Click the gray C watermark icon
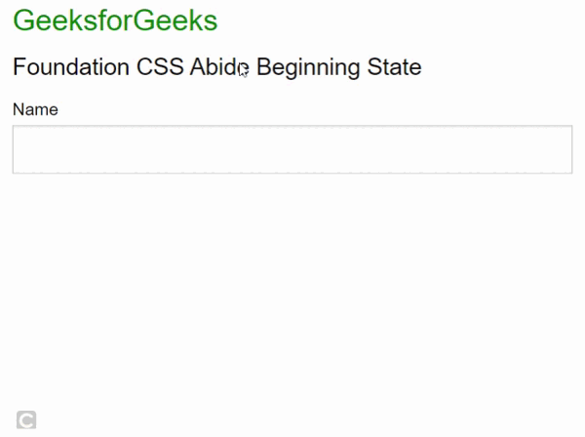Image resolution: width=585 pixels, height=437 pixels. (x=27, y=419)
